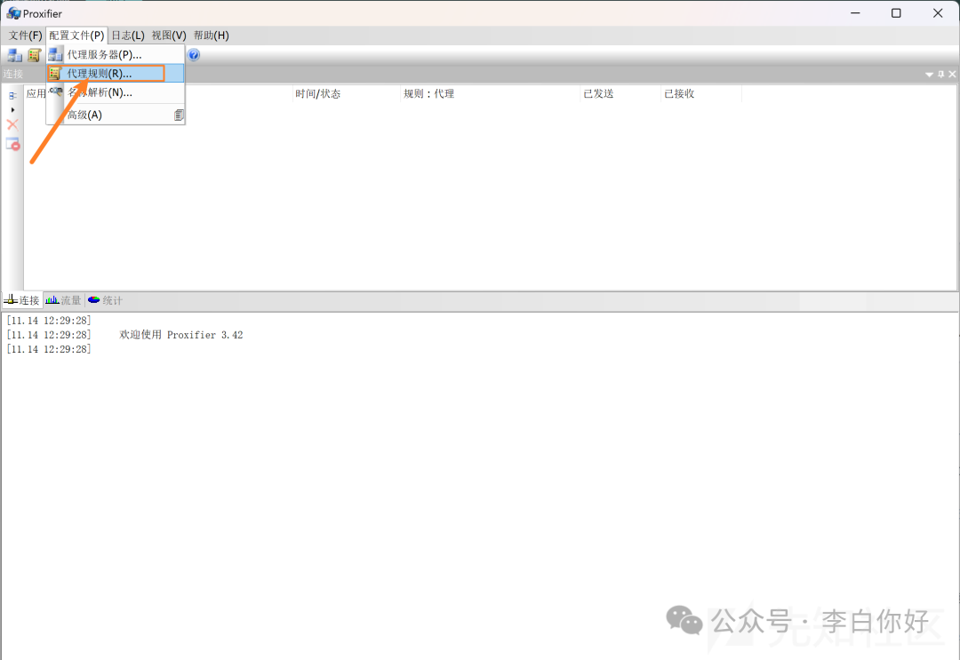
Task: Expand the 高级(A) submenu entry
Action: (116, 115)
